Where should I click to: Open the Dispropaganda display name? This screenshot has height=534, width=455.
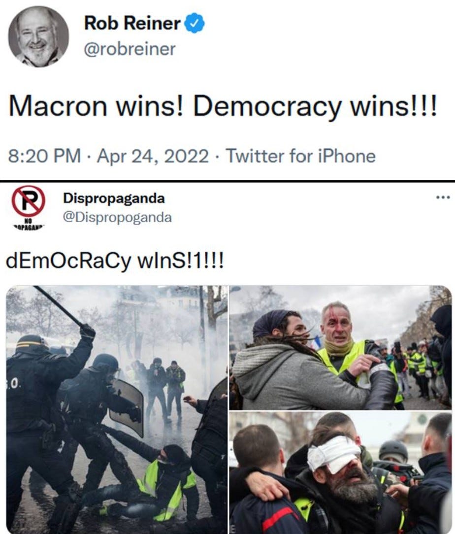click(114, 198)
